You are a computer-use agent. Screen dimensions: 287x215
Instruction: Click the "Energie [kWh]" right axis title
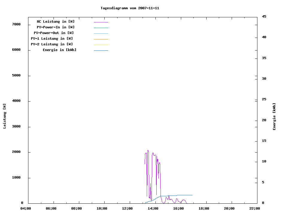[274, 116]
